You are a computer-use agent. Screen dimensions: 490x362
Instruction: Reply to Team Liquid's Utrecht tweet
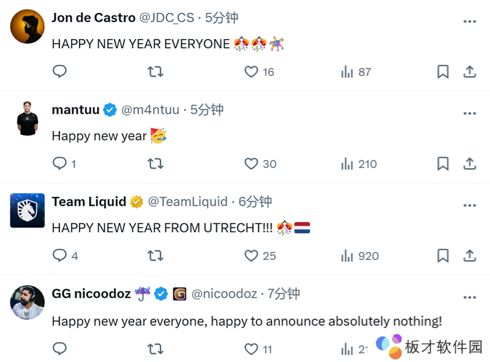(x=59, y=256)
